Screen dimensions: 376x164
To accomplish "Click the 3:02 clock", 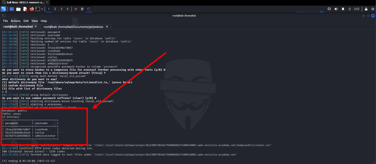I will click(357, 9).
